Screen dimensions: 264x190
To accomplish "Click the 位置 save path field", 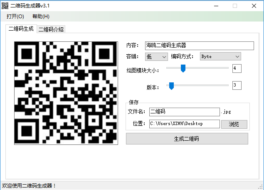I will 184,124.
